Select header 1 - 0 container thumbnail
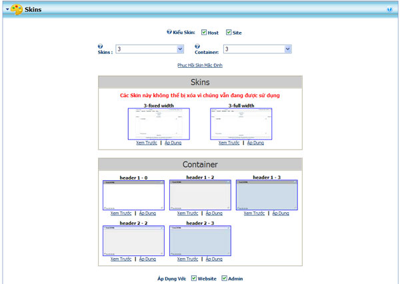 pyautogui.click(x=134, y=195)
